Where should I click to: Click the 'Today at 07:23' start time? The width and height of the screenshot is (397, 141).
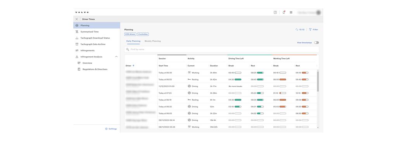(165, 93)
